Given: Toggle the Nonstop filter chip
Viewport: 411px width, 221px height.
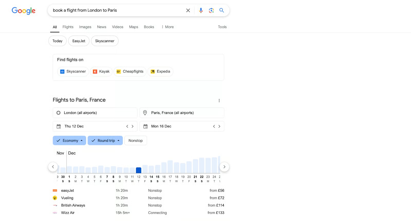Looking at the screenshot, I should pos(135,140).
